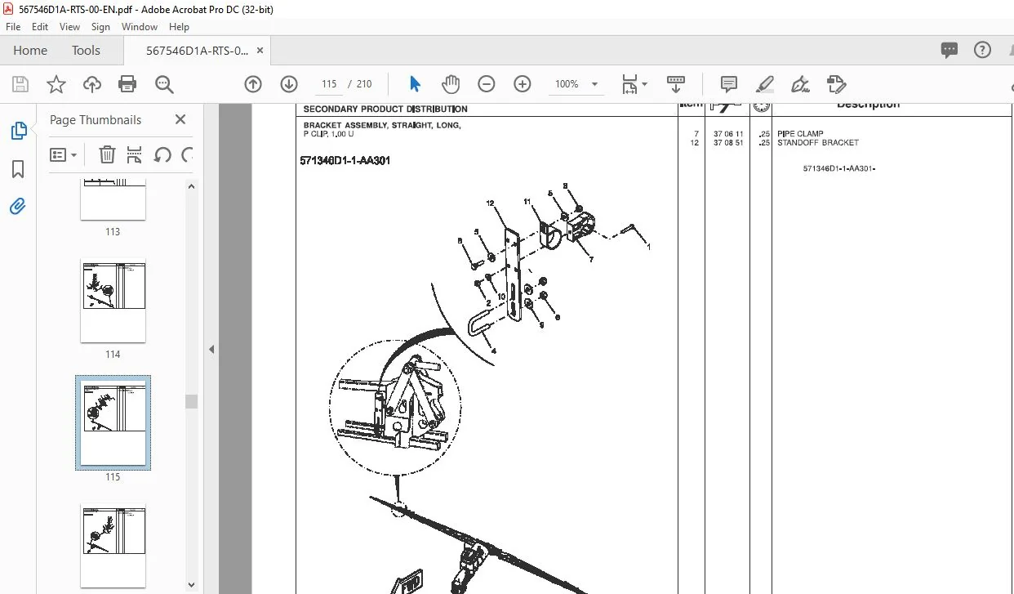This screenshot has width=1014, height=594.
Task: Open the Window menu
Action: click(x=140, y=27)
